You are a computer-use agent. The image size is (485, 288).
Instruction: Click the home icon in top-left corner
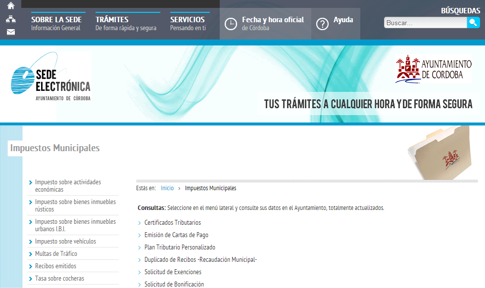point(11,5)
